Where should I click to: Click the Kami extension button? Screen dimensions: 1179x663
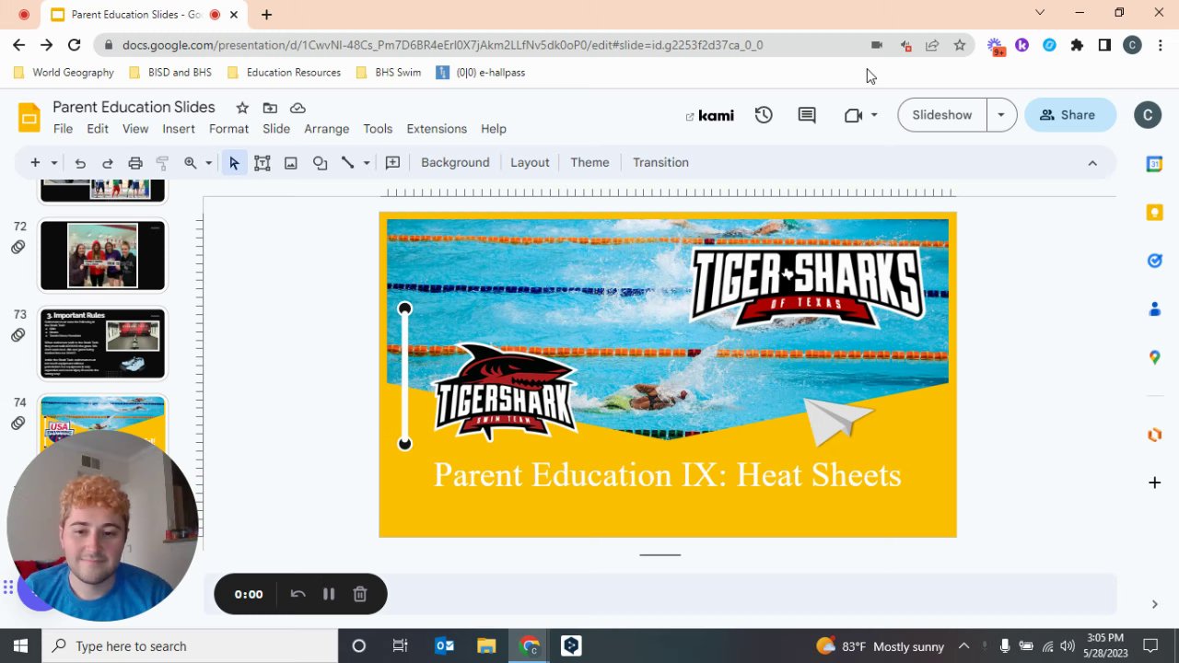coord(710,115)
